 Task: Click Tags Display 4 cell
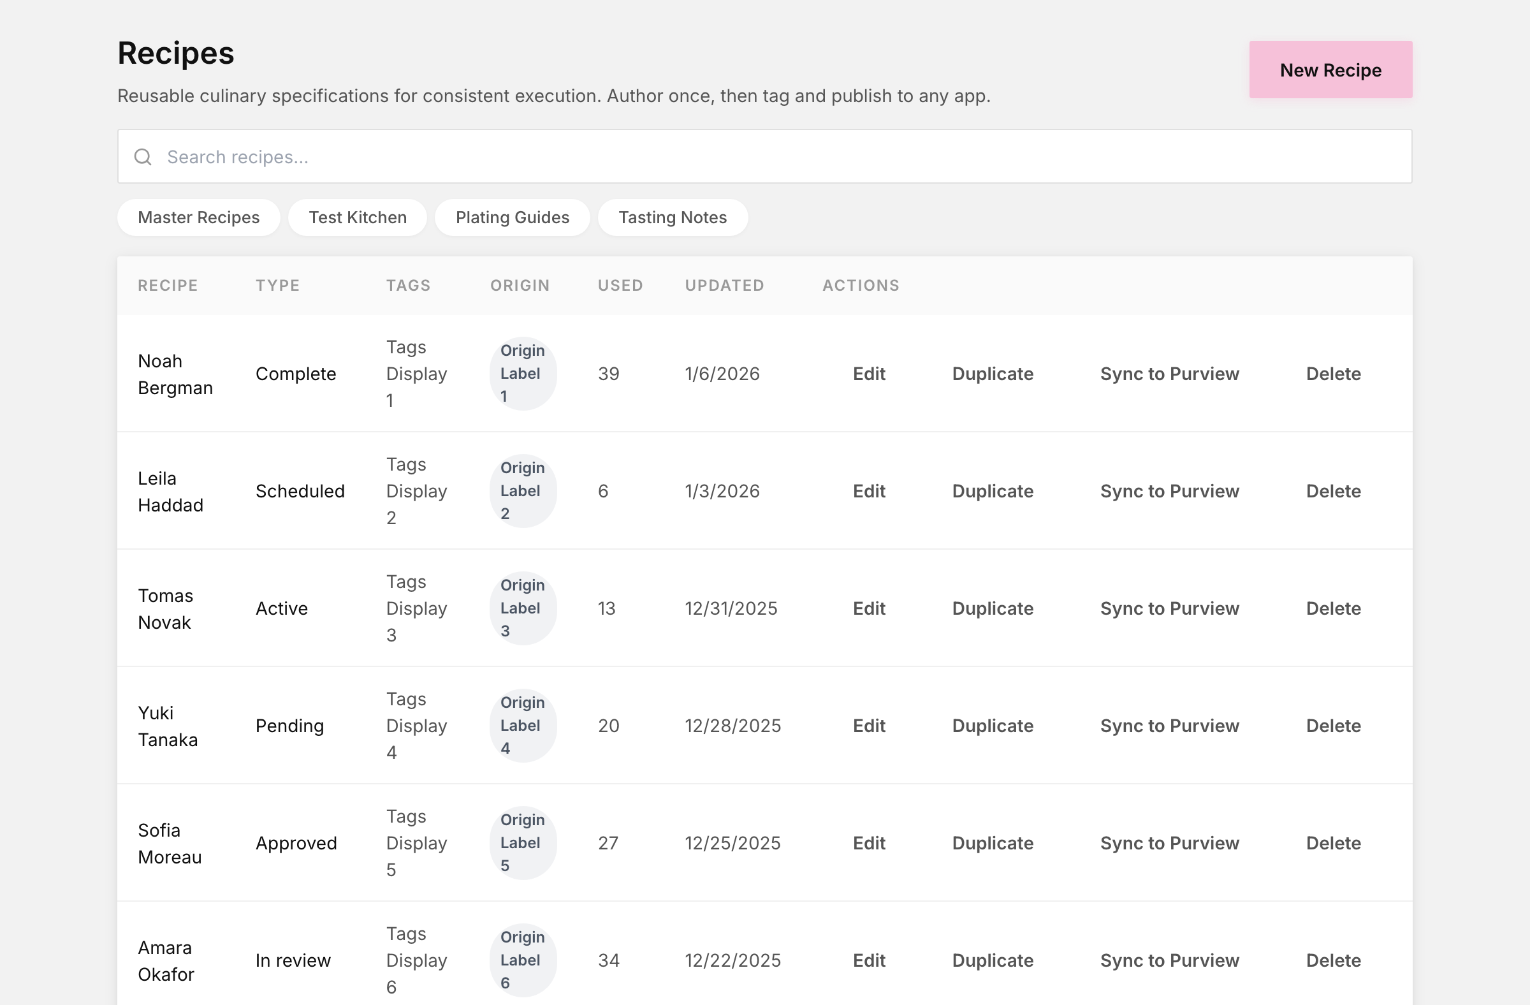[416, 726]
